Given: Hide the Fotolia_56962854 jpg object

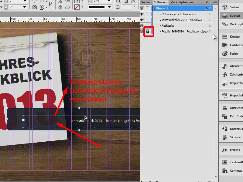Looking at the screenshot, I should [142, 32].
